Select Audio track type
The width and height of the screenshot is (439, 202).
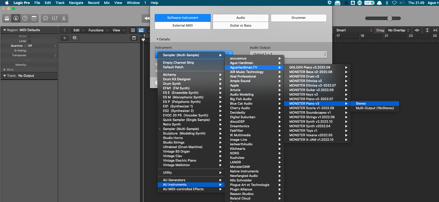(241, 18)
